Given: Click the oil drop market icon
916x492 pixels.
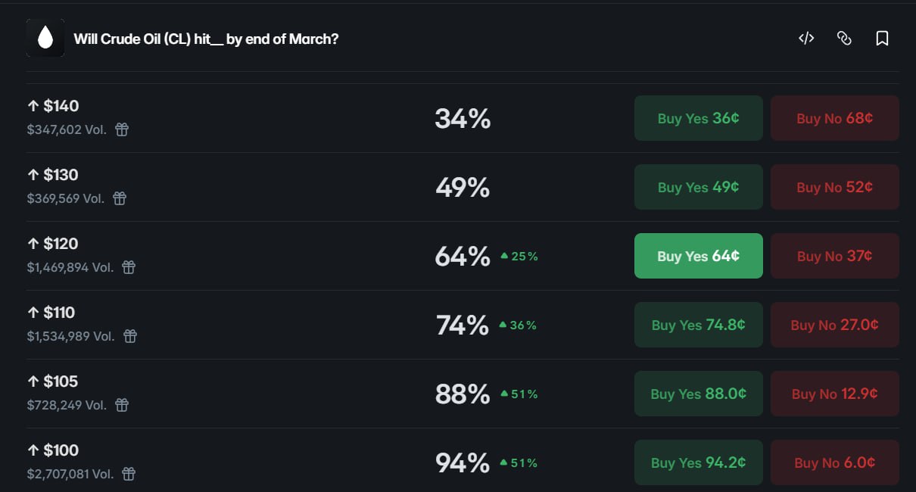Looking at the screenshot, I should pyautogui.click(x=45, y=39).
